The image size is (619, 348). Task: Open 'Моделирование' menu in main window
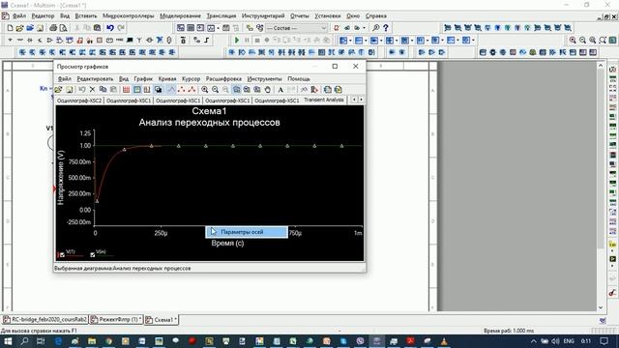click(x=180, y=16)
